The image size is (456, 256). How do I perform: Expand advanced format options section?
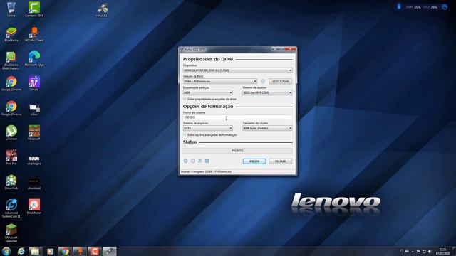click(x=210, y=134)
